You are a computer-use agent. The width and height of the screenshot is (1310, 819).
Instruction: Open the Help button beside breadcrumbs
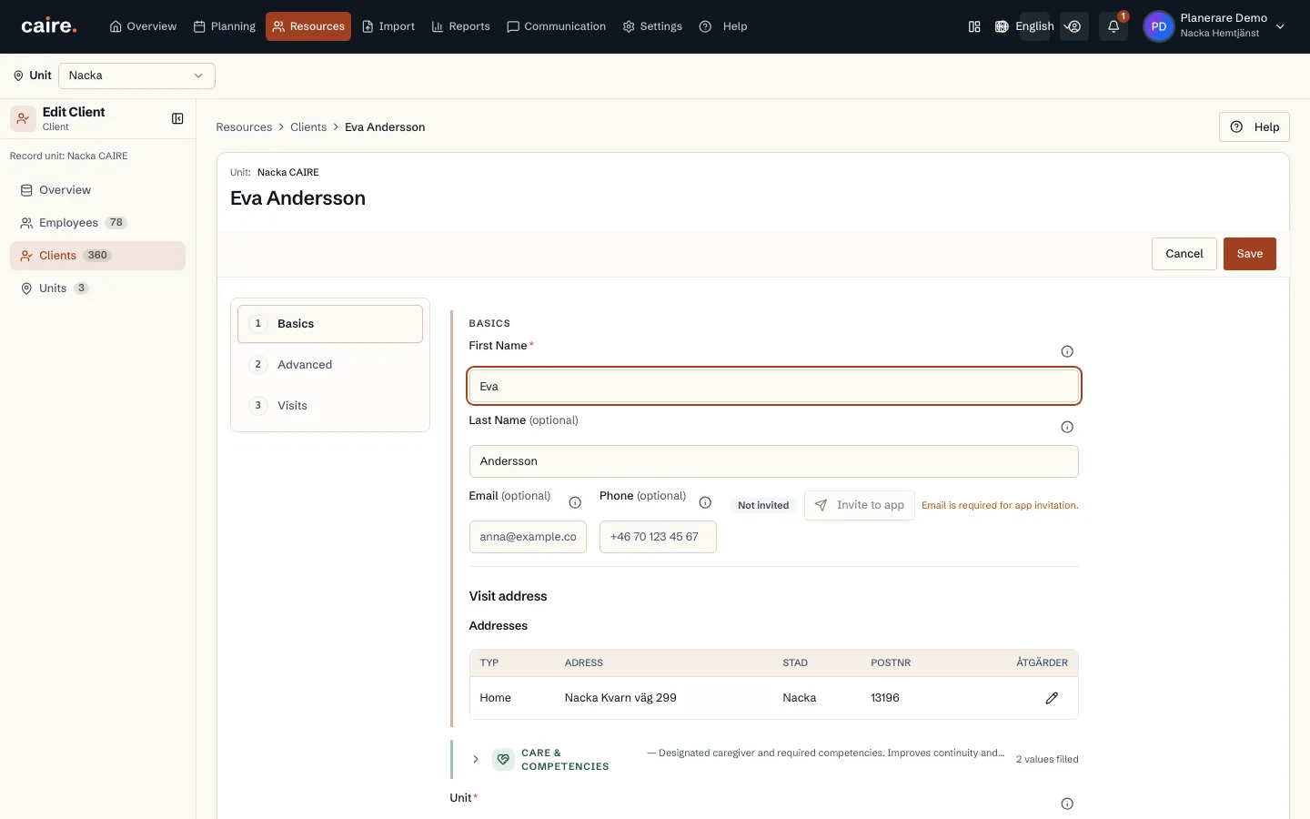click(x=1254, y=127)
